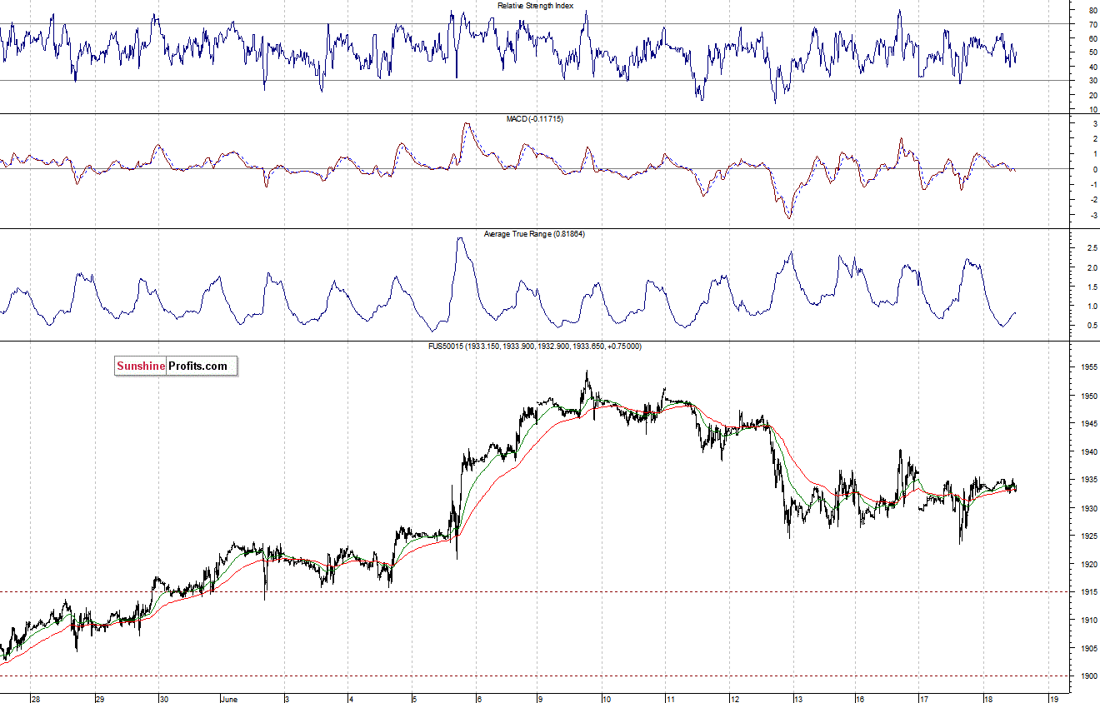Click the 1930 price axis label
This screenshot has height=703, width=1100.
tap(1089, 508)
